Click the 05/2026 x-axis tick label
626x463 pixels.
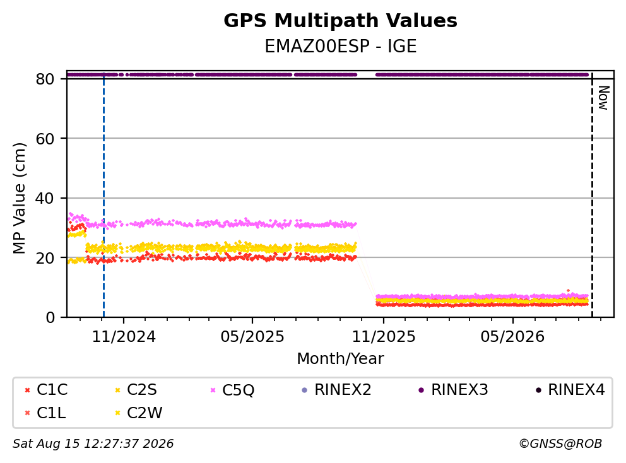tap(512, 337)
